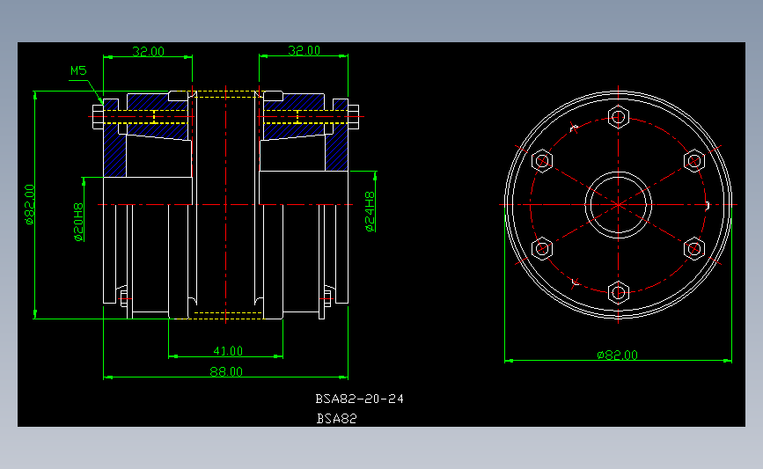Image resolution: width=763 pixels, height=469 pixels.
Task: Select the lower-right hex bolt in circular view
Action: click(694, 249)
